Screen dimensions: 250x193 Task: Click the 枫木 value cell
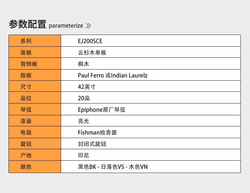84,64
